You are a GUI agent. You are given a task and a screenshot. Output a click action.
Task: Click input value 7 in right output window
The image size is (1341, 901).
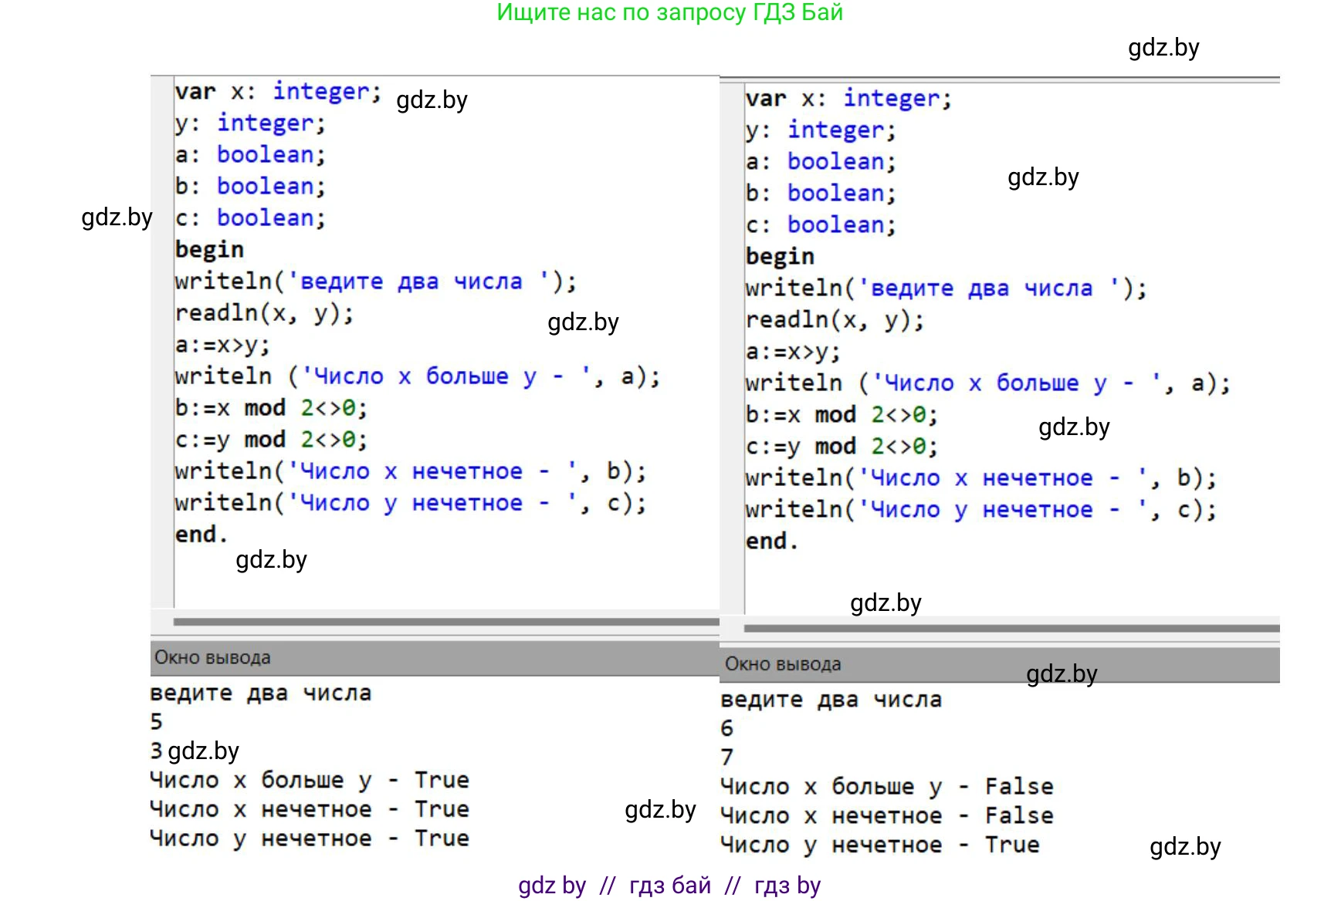point(726,758)
